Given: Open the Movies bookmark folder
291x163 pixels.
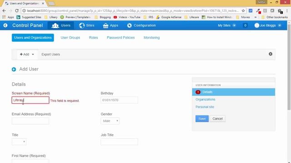Looking at the screenshot, I should [x=243, y=17].
